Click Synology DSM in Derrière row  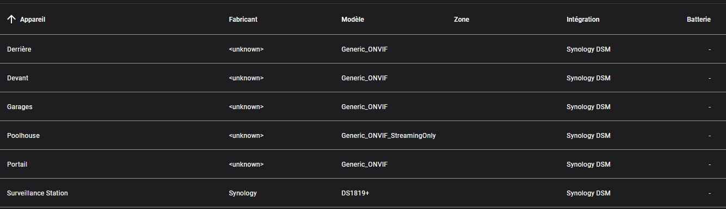(588, 49)
